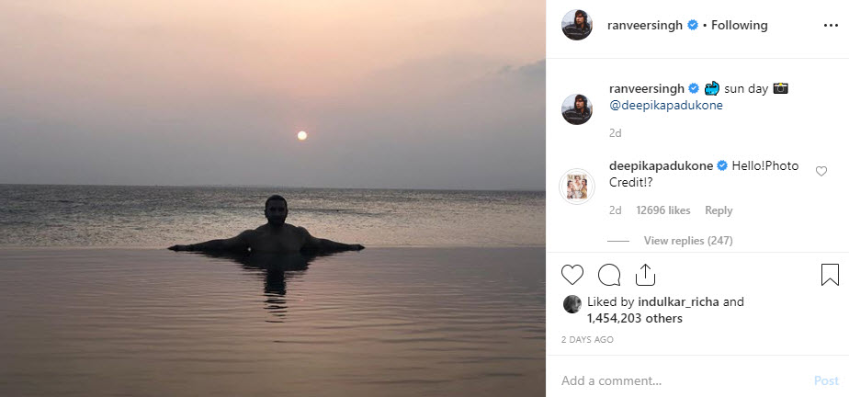Open comments via speech bubble icon

pyautogui.click(x=608, y=274)
